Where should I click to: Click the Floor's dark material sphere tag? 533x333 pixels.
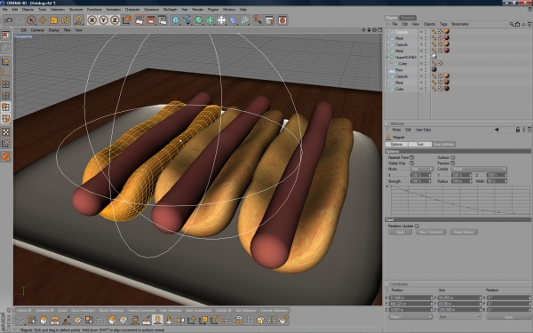(434, 69)
